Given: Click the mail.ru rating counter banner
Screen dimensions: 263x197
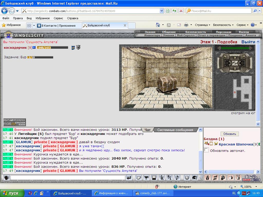Looking at the screenshot, I should pos(15,122).
